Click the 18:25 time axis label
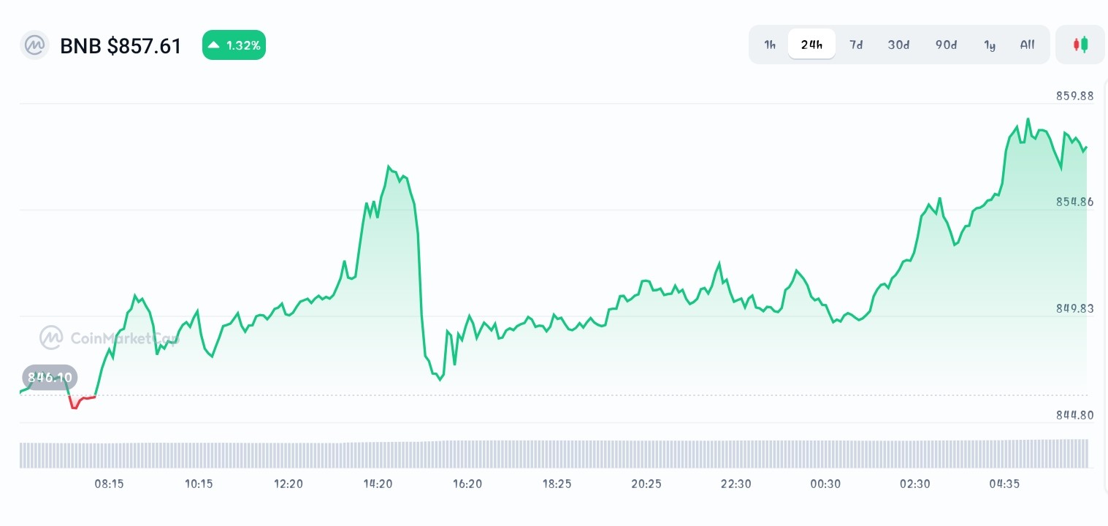Image resolution: width=1108 pixels, height=526 pixels. [557, 484]
